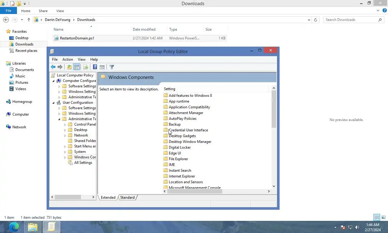
Task: Click the blue File tab in Explorer
Action: (x=8, y=11)
